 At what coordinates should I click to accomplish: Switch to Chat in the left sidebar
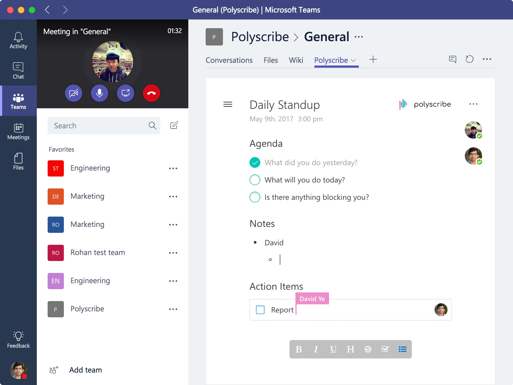pyautogui.click(x=18, y=70)
